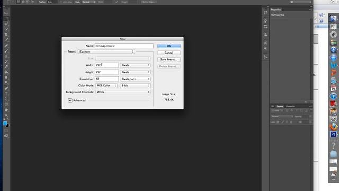
Task: Select the Eyedropper tool
Action: tap(6, 40)
